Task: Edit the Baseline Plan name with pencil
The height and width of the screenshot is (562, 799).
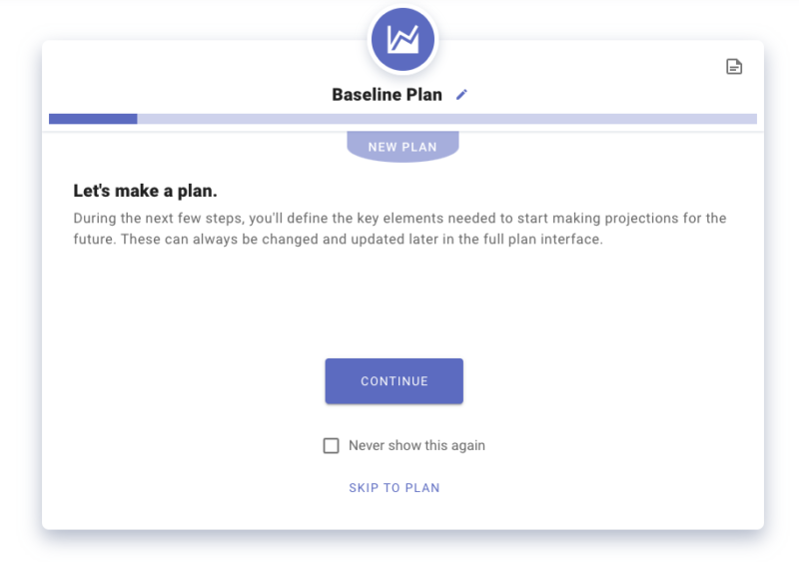Action: click(x=461, y=95)
